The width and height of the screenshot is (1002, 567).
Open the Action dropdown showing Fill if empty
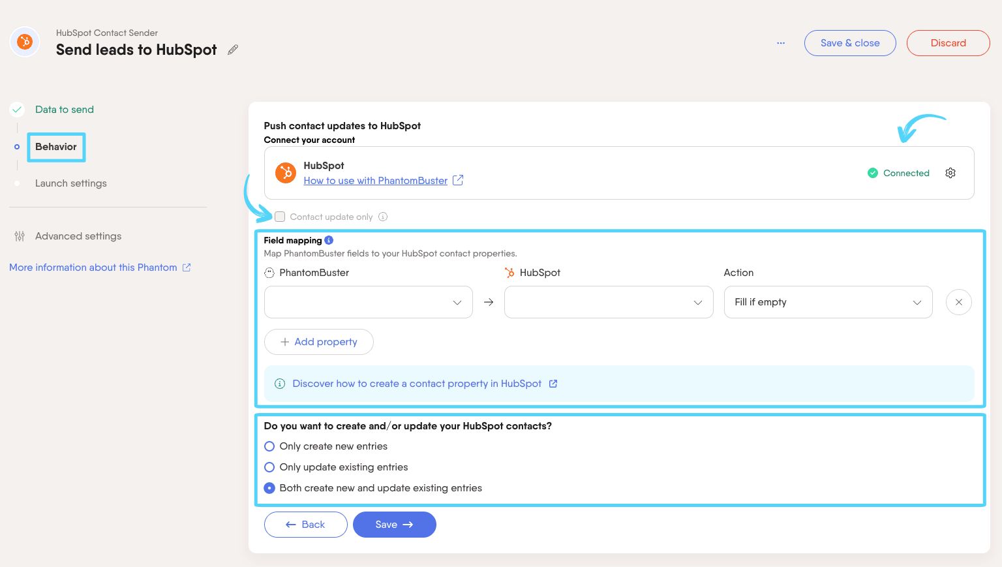coord(828,302)
